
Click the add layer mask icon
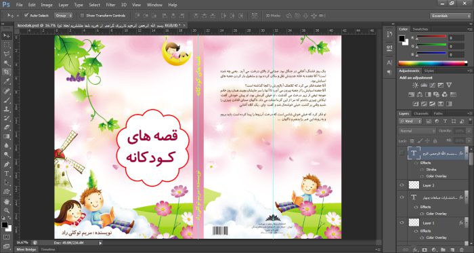coord(425,250)
